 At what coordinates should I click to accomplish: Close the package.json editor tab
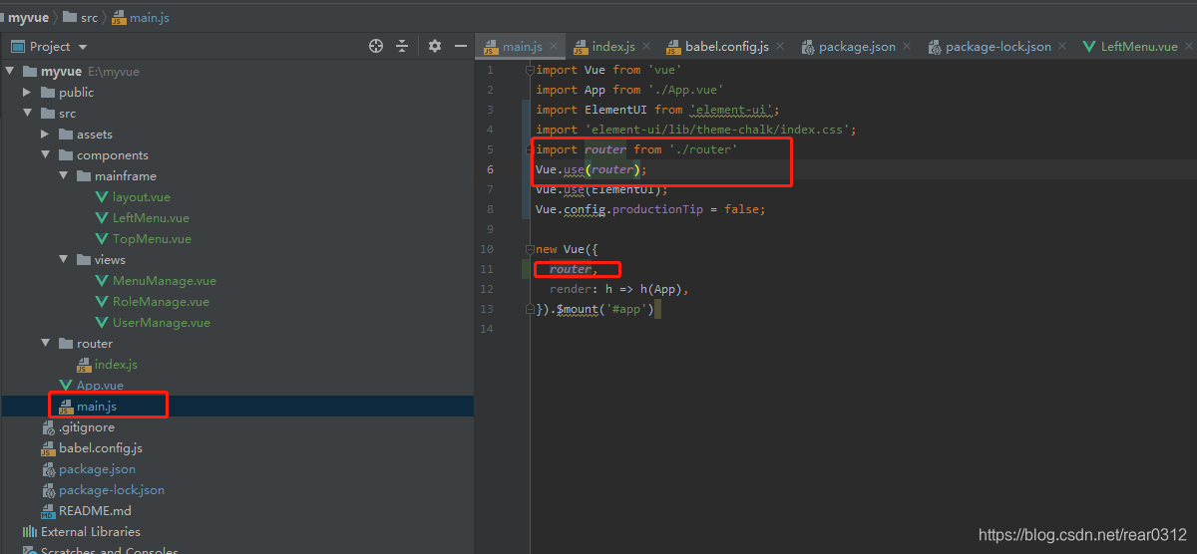coord(906,47)
